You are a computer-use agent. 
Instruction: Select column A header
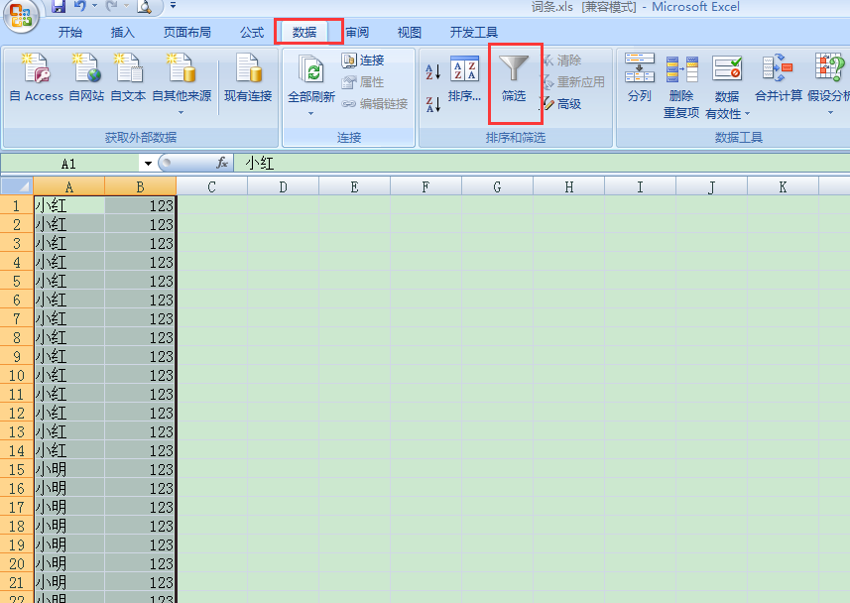tap(68, 187)
